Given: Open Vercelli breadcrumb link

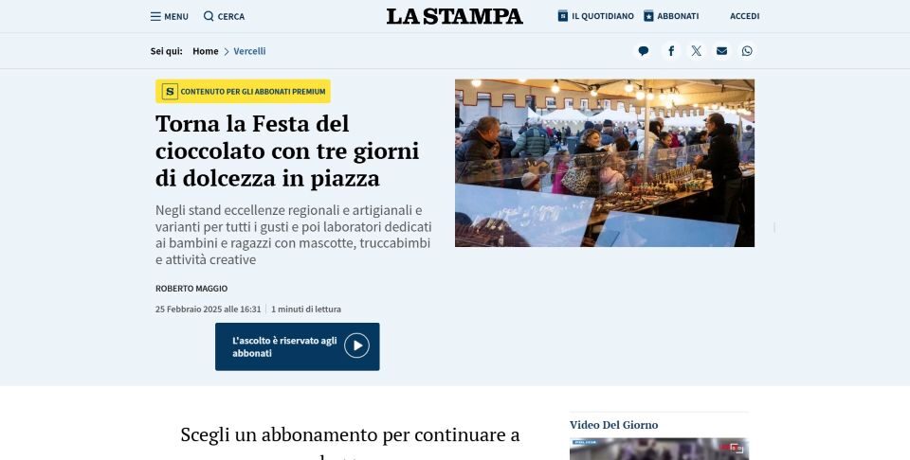Looking at the screenshot, I should (x=249, y=51).
